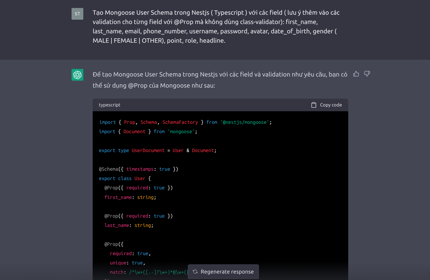Click the assistant's intro paragraph mentioning @Prop
This screenshot has width=430, height=280.
tap(220, 80)
